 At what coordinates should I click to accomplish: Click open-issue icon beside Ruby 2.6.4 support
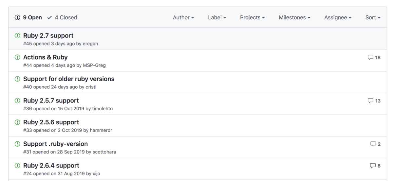coord(17,165)
